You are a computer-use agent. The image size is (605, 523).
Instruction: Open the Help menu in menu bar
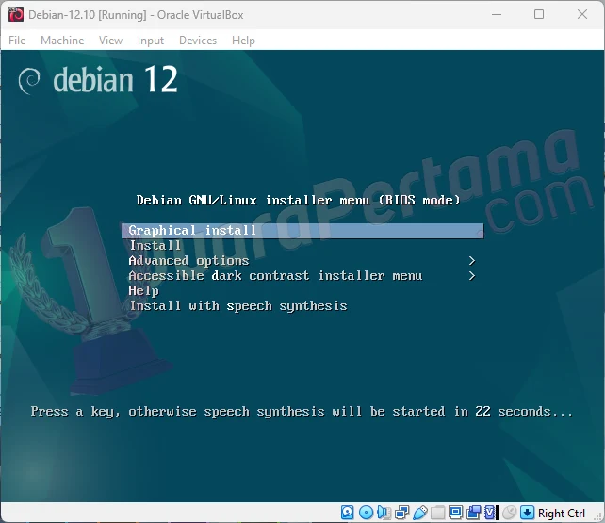click(x=243, y=41)
